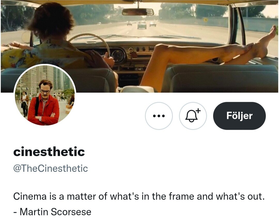Screen dimensions: 279x221
Task: Click the cinesthetic display name
Action: (x=49, y=152)
